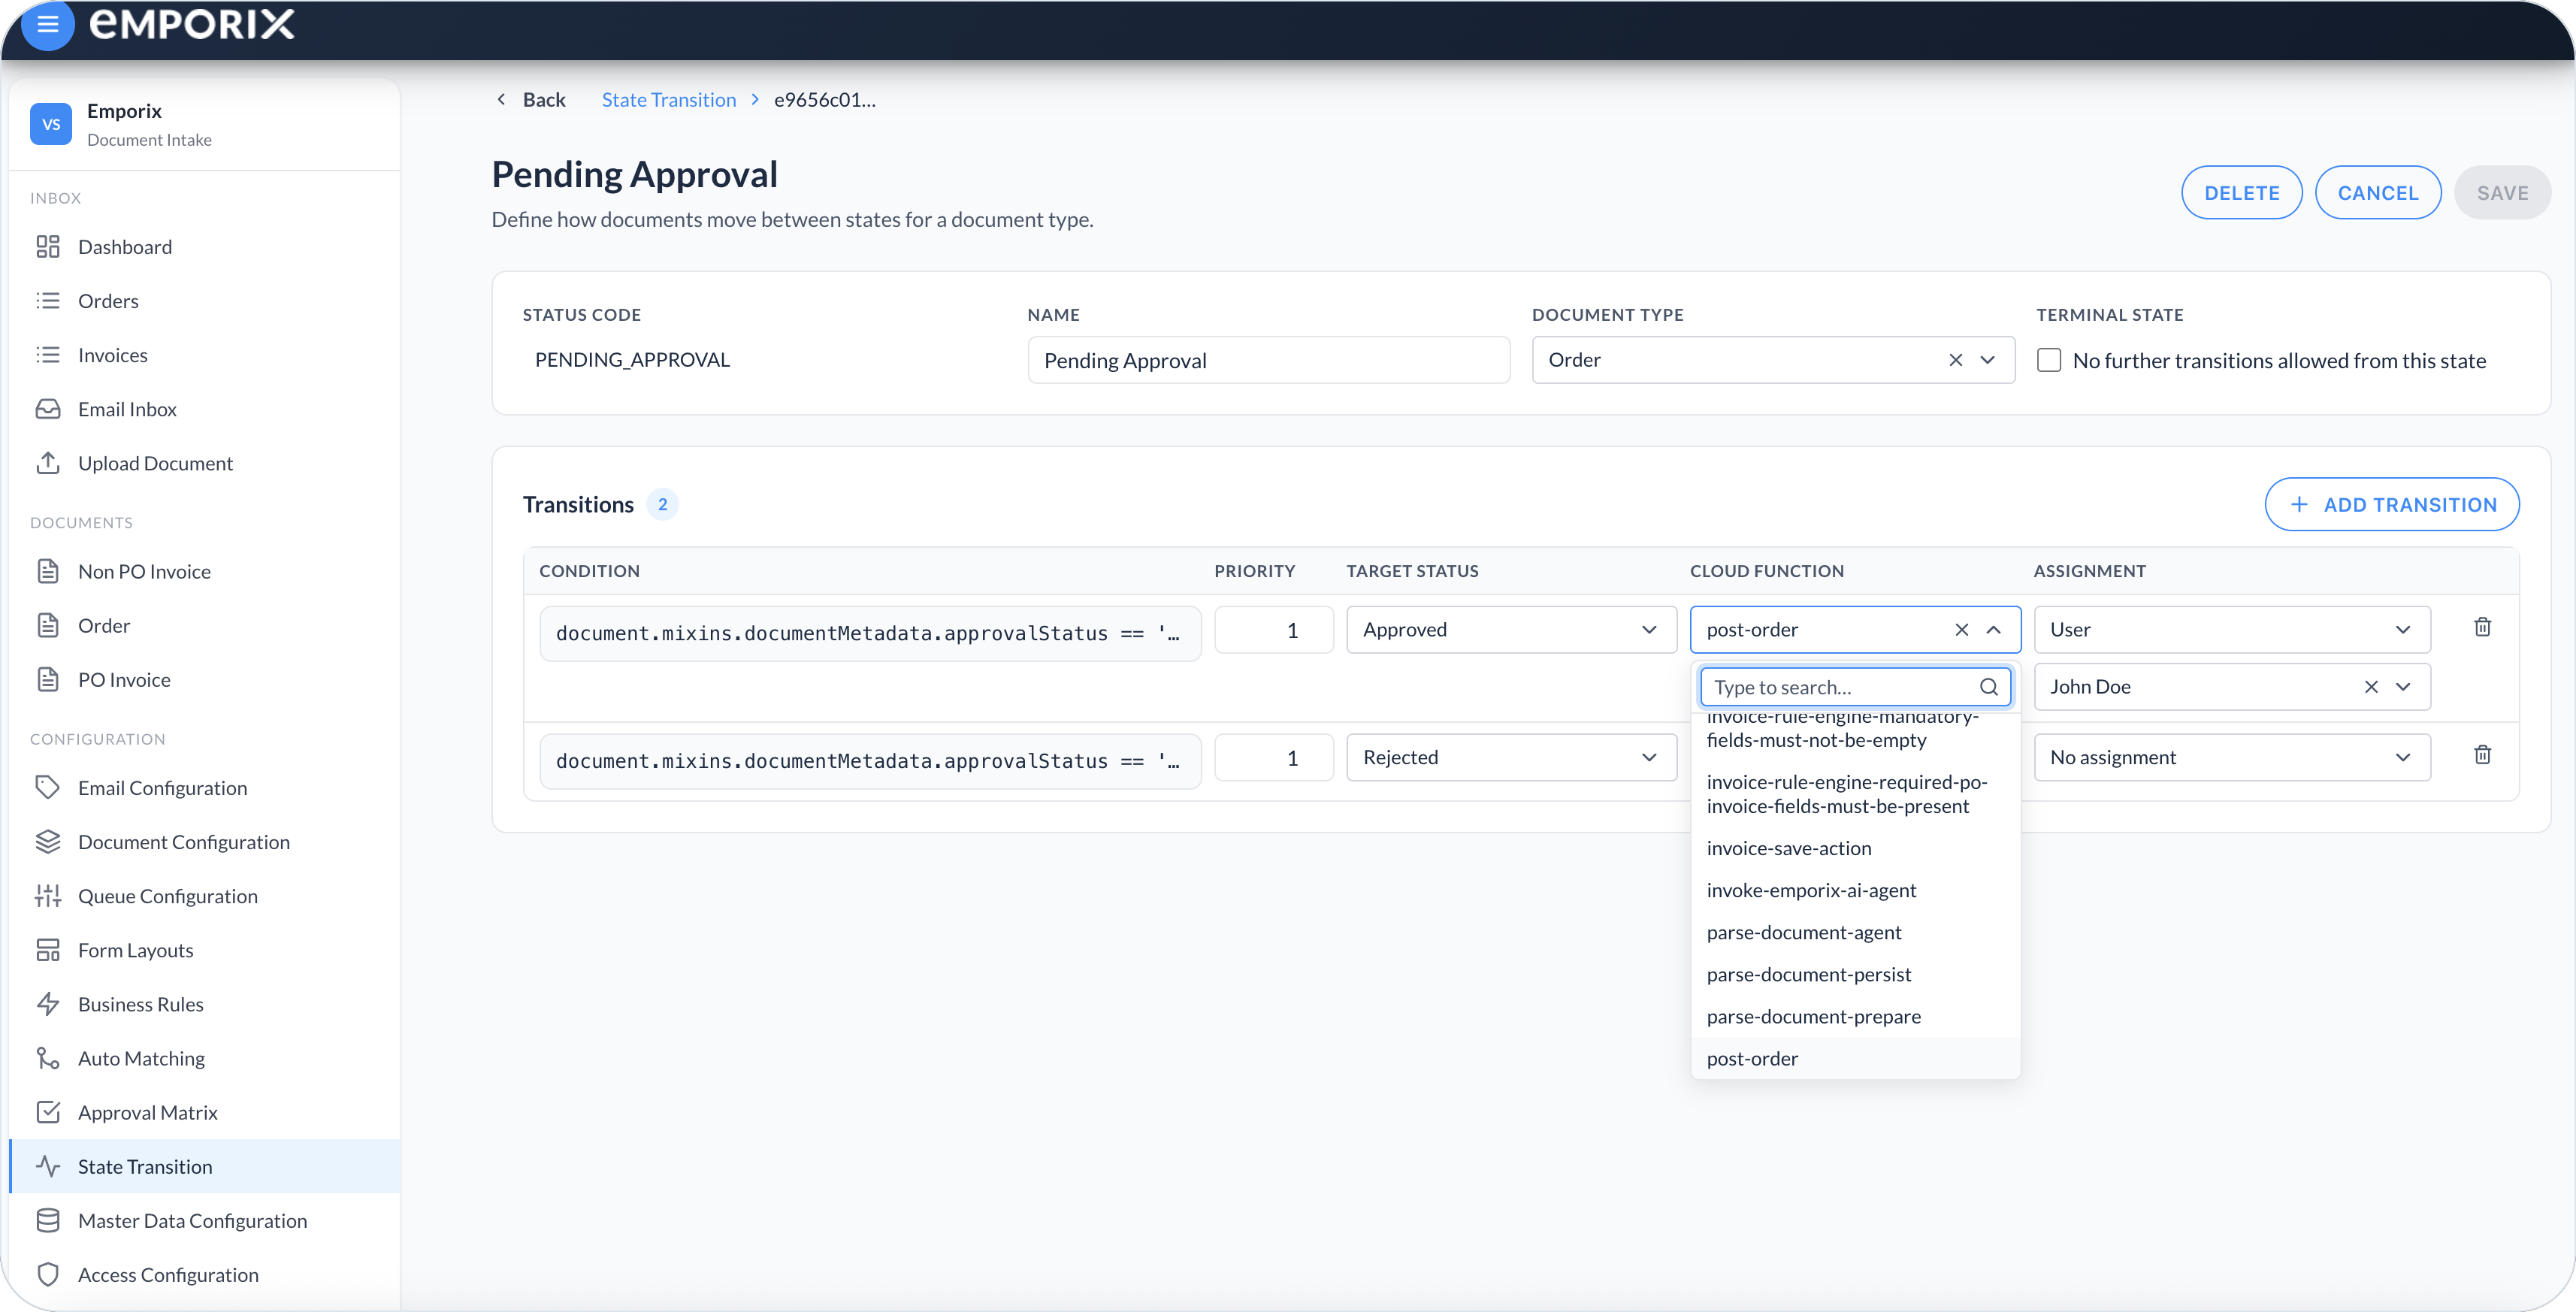Click ADD TRANSITION button
Screen dimensions: 2576x1312
(2391, 505)
